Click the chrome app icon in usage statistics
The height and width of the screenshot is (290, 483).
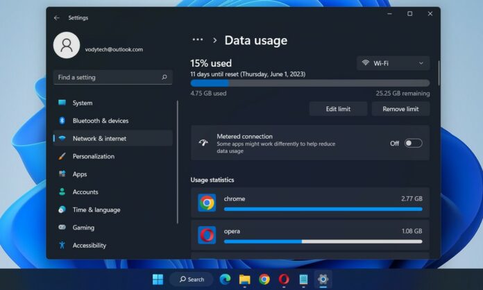(x=207, y=203)
